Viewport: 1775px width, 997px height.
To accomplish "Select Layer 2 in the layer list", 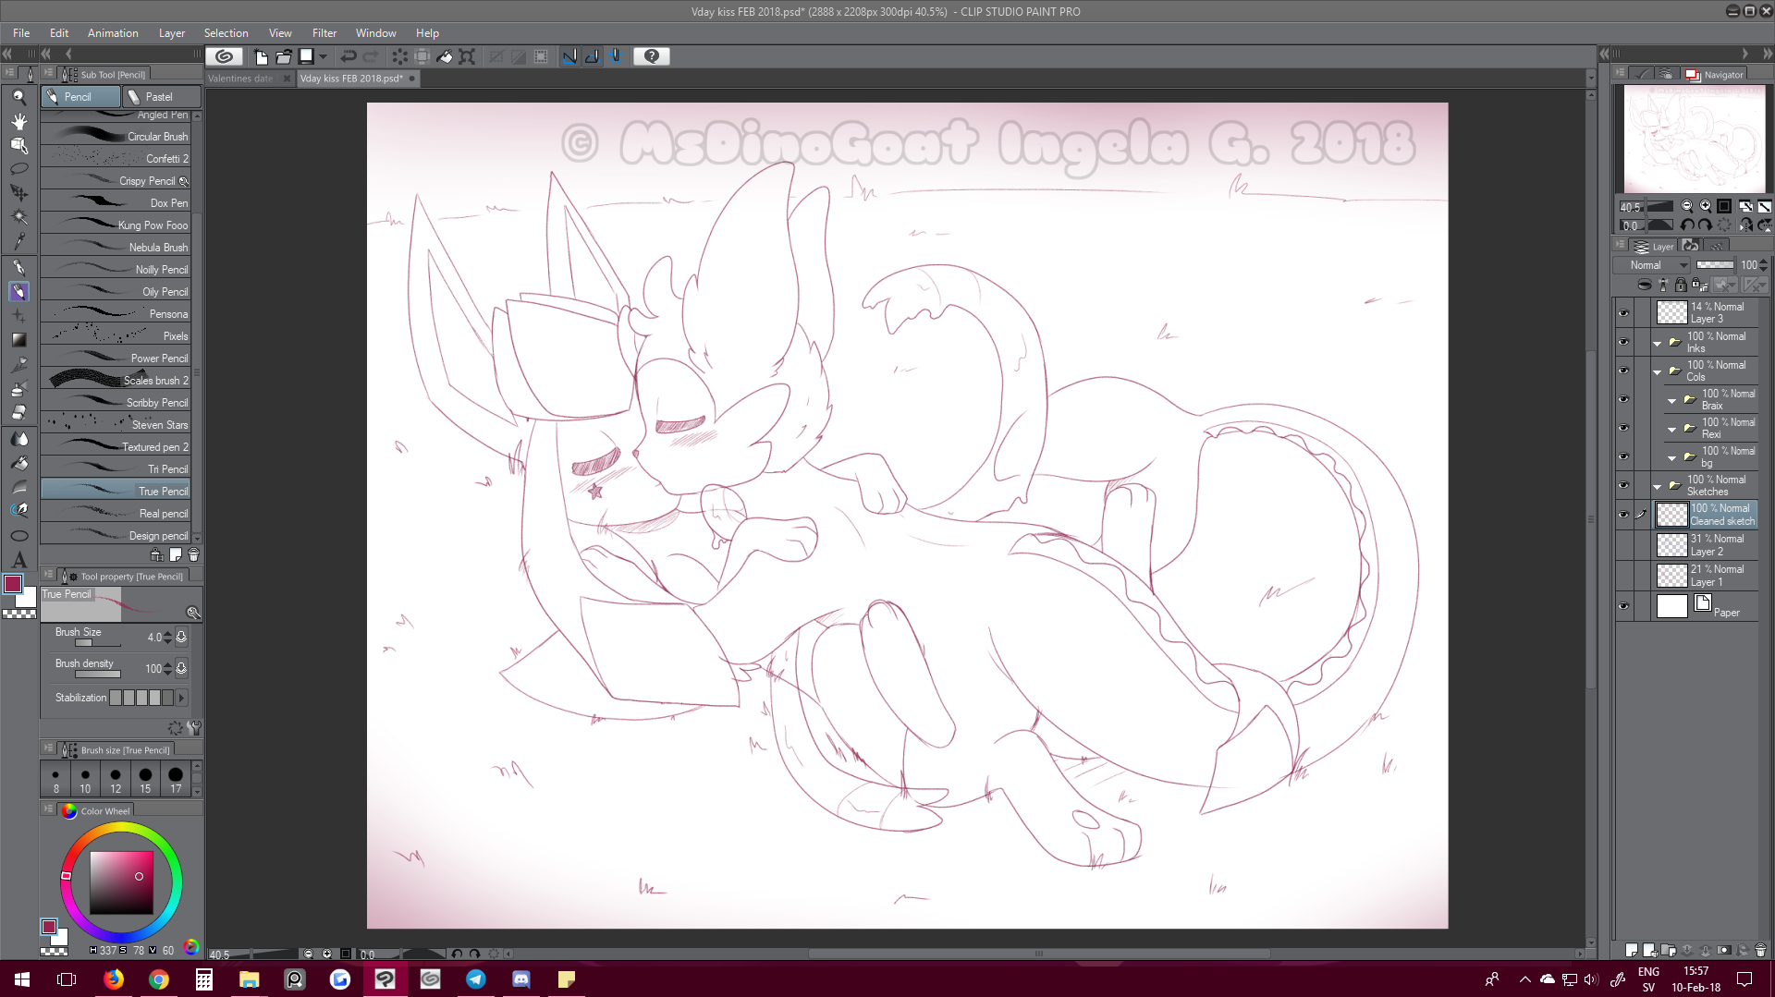I will tap(1706, 545).
